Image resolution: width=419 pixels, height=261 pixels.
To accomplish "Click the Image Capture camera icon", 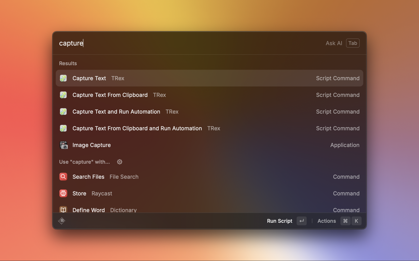I will (x=63, y=145).
